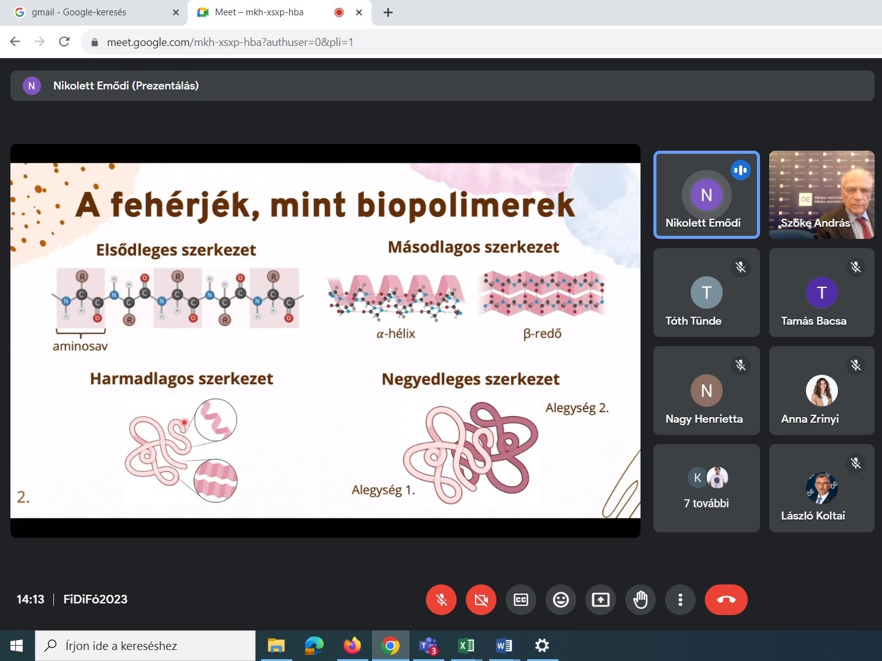Image resolution: width=882 pixels, height=661 pixels.
Task: Click the Windows search box
Action: [147, 646]
